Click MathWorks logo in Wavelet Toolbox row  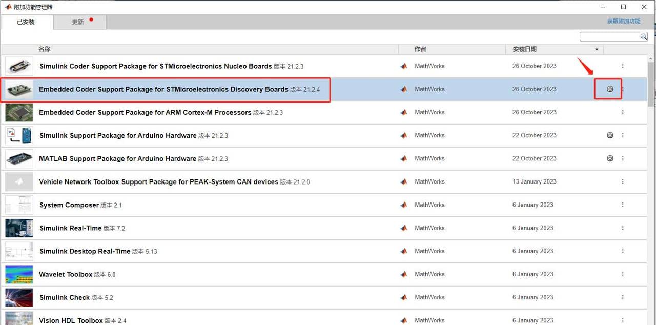[404, 274]
